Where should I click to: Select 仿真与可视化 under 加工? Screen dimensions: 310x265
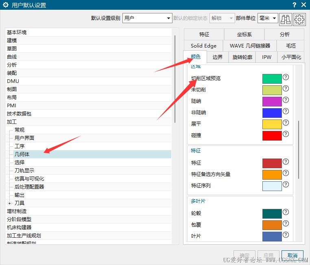[92, 179]
